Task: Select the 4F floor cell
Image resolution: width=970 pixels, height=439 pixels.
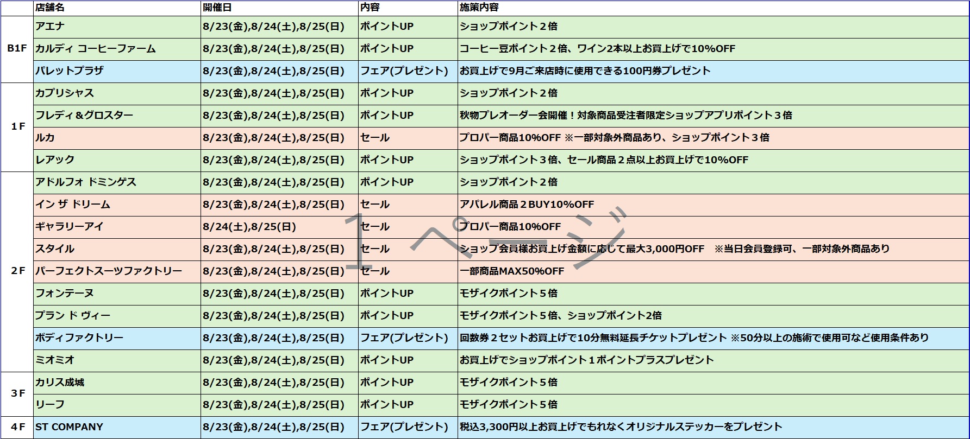Action: (x=17, y=427)
